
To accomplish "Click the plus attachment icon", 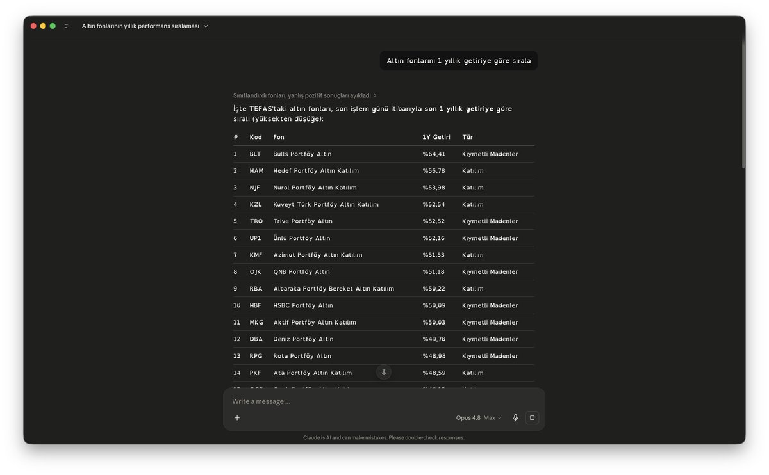I will [x=237, y=417].
